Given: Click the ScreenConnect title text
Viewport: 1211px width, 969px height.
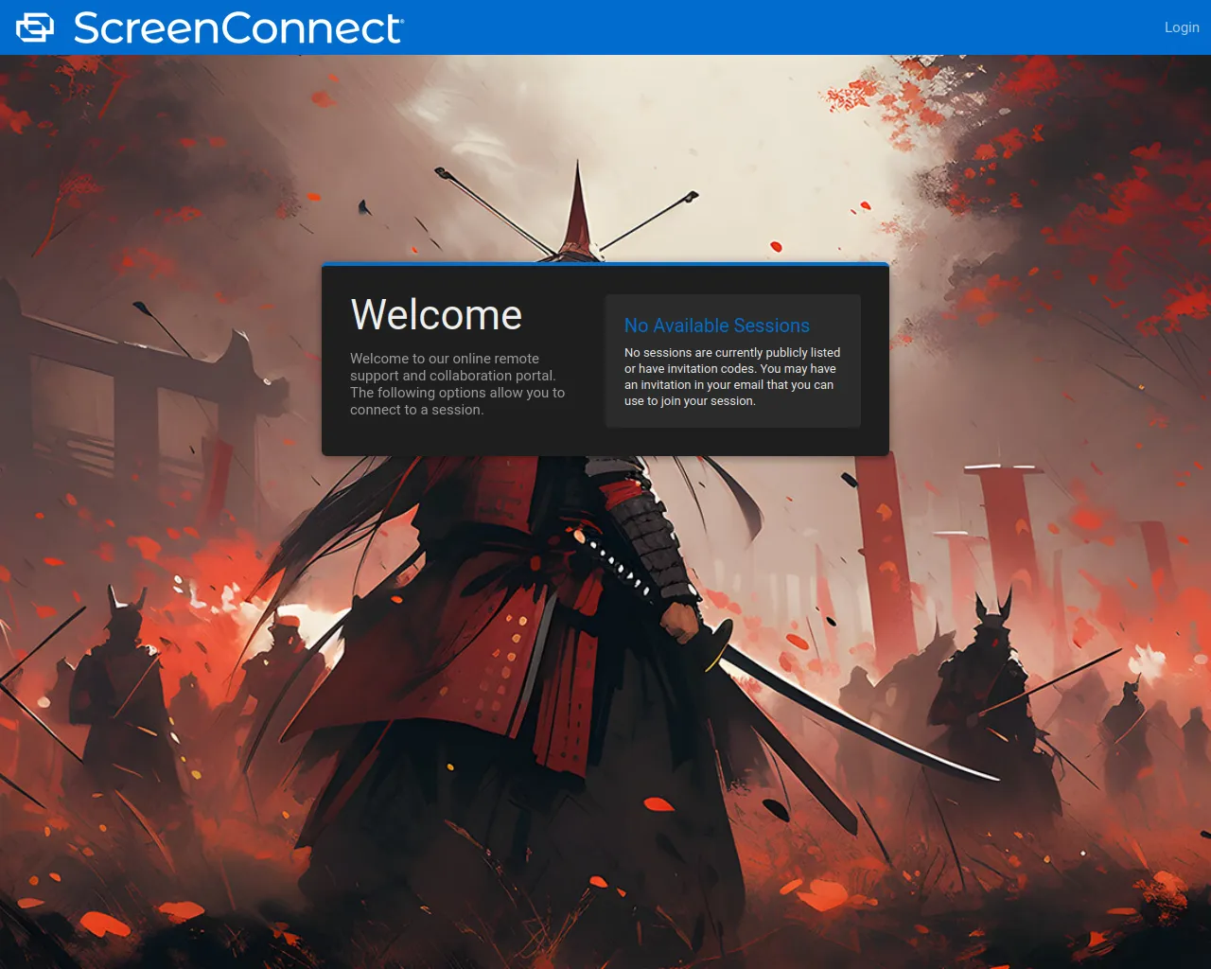Looking at the screenshot, I should point(238,27).
